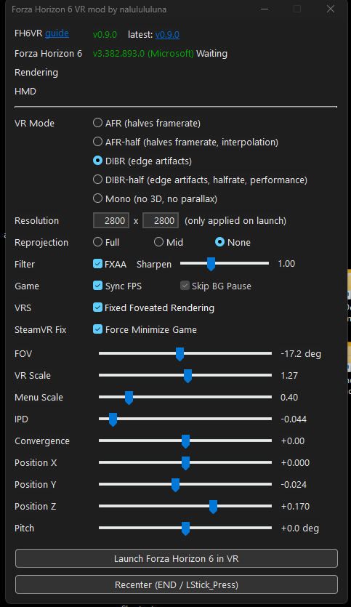The width and height of the screenshot is (351, 607).
Task: Click the Sharpen slider handle
Action: pos(211,264)
